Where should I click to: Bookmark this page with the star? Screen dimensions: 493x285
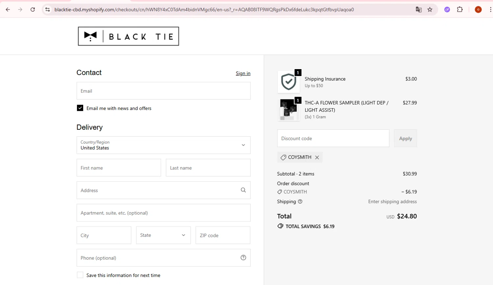[x=430, y=10]
